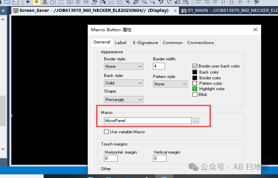Open the Shape dropdown showing Rectangle
278x178 pixels.
coord(124,100)
